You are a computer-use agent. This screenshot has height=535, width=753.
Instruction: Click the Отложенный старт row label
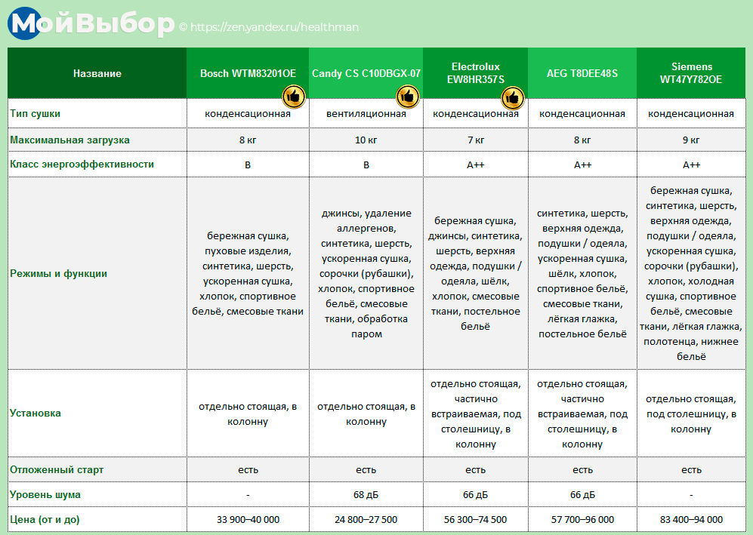(x=57, y=470)
